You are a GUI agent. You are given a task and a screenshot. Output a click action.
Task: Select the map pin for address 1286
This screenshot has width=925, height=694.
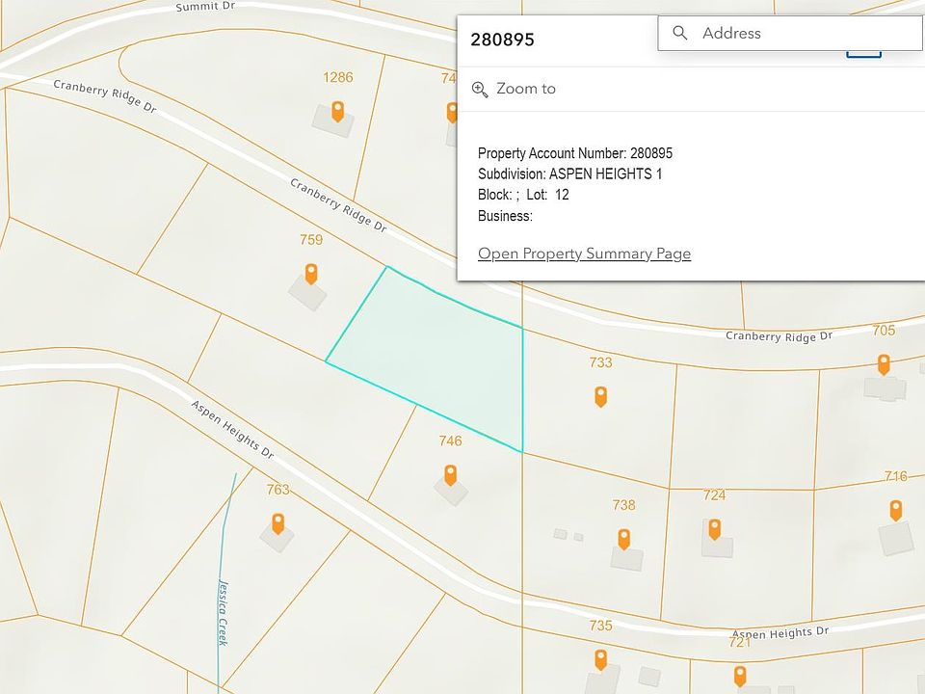[337, 111]
